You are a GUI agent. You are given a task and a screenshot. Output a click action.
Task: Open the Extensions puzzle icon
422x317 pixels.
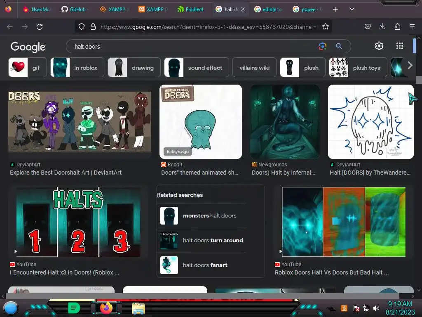coord(397,26)
